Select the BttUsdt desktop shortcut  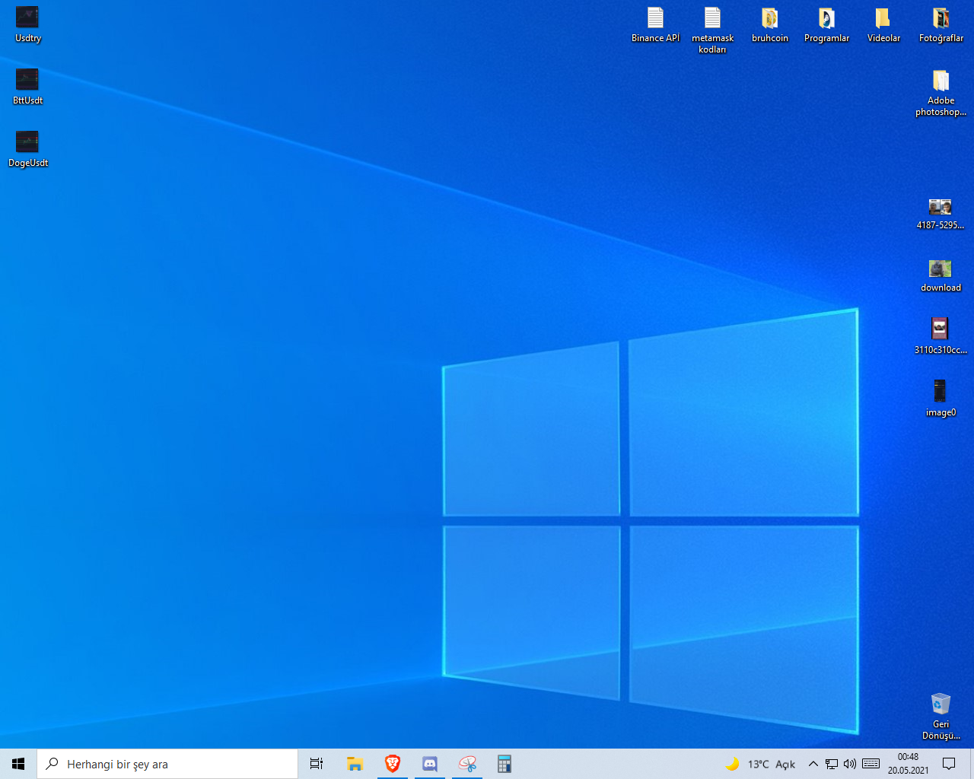27,87
